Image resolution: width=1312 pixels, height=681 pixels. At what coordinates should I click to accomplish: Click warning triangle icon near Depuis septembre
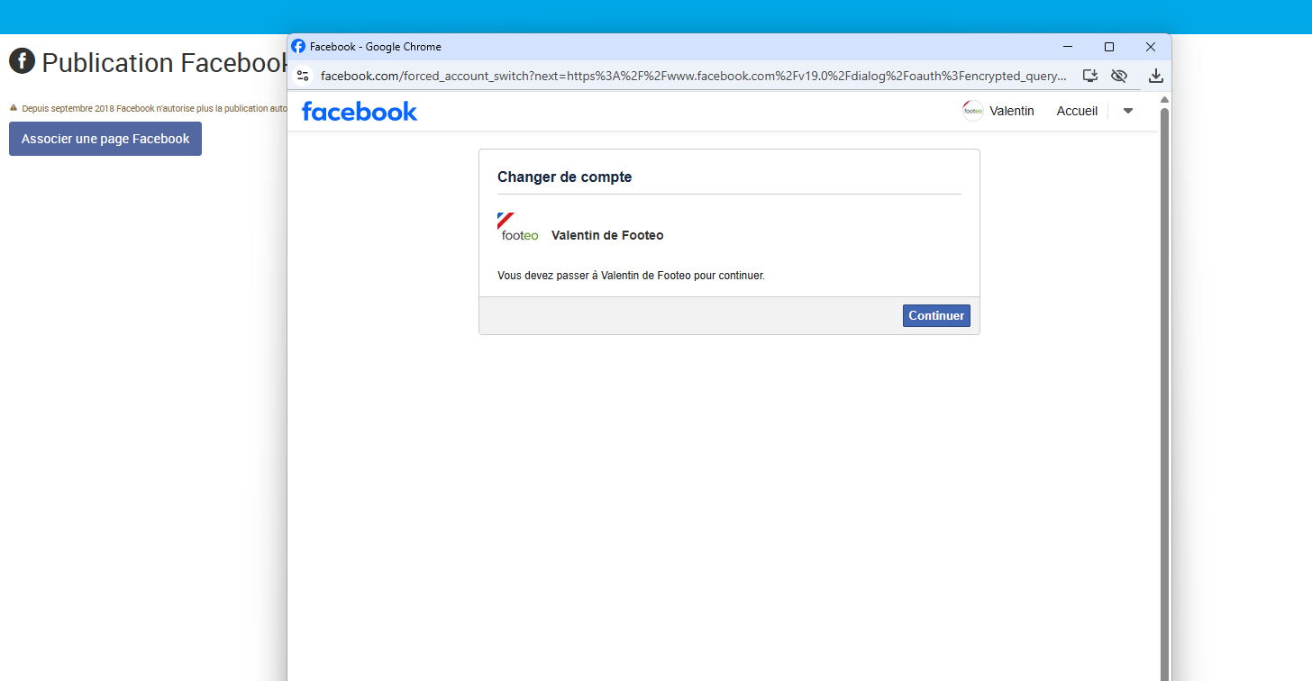pos(14,108)
